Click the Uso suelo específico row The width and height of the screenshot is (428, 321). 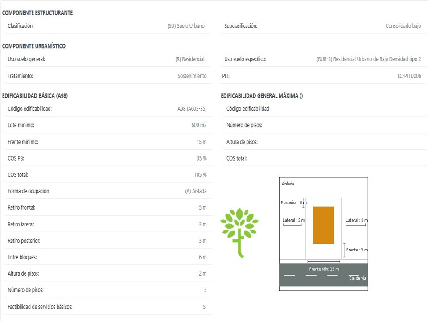point(323,59)
